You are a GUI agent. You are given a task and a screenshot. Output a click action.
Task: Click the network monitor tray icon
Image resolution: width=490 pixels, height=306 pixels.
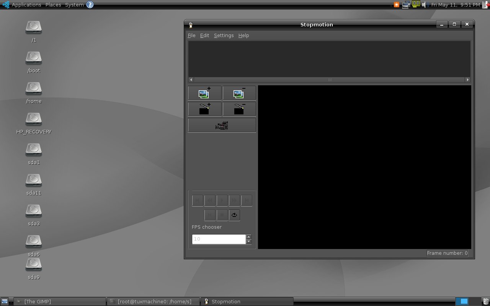coord(406,5)
